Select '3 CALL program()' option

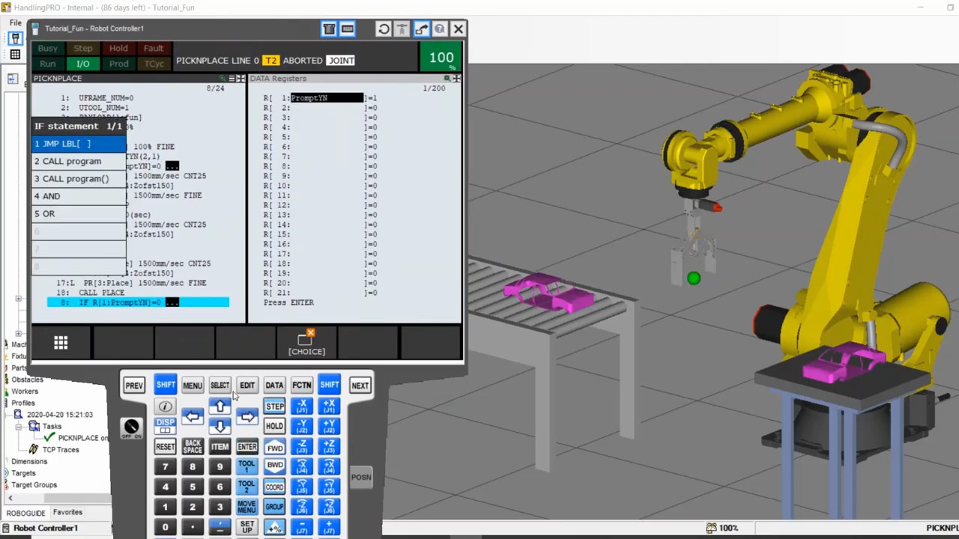tap(79, 179)
